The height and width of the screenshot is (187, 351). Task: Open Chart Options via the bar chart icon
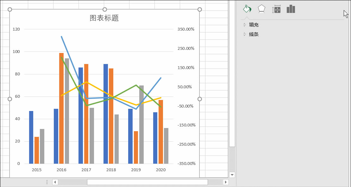click(290, 9)
